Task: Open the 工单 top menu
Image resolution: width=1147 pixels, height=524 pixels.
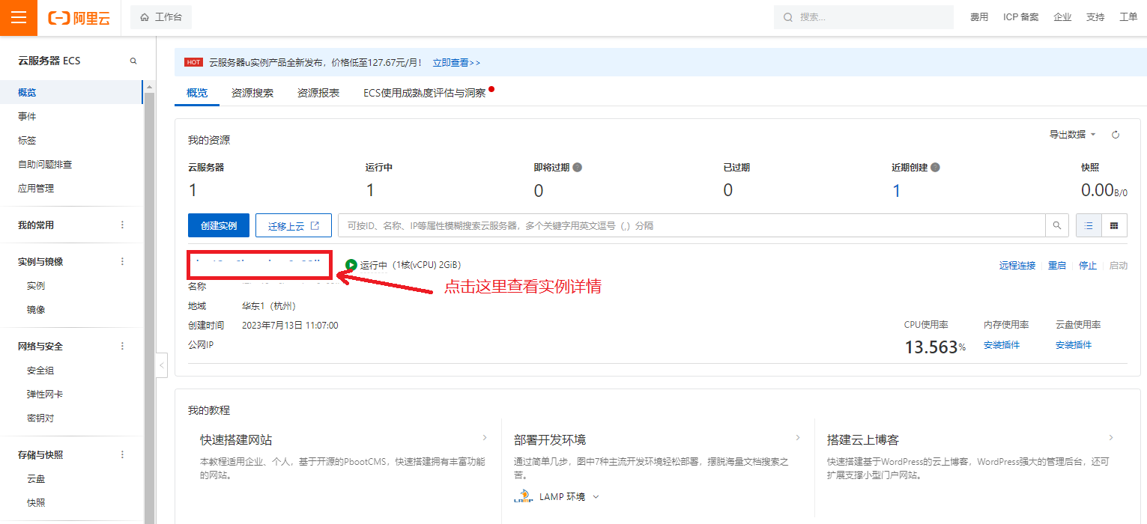Action: pos(1128,17)
